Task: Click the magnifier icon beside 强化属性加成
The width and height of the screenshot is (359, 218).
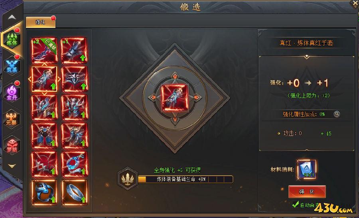Action: [x=337, y=114]
